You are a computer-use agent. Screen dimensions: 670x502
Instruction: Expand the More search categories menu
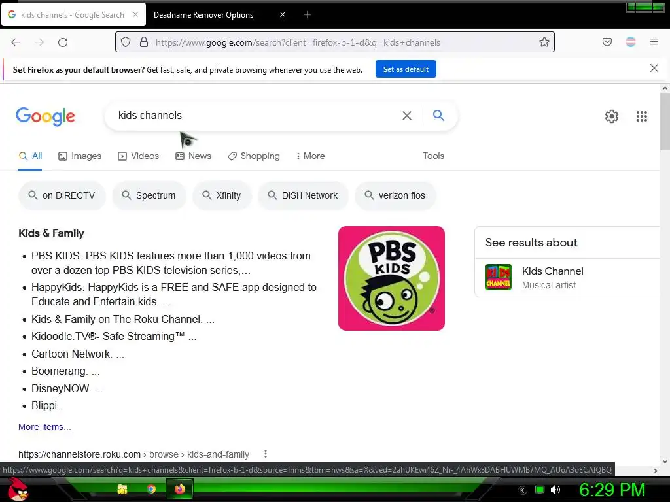click(310, 156)
